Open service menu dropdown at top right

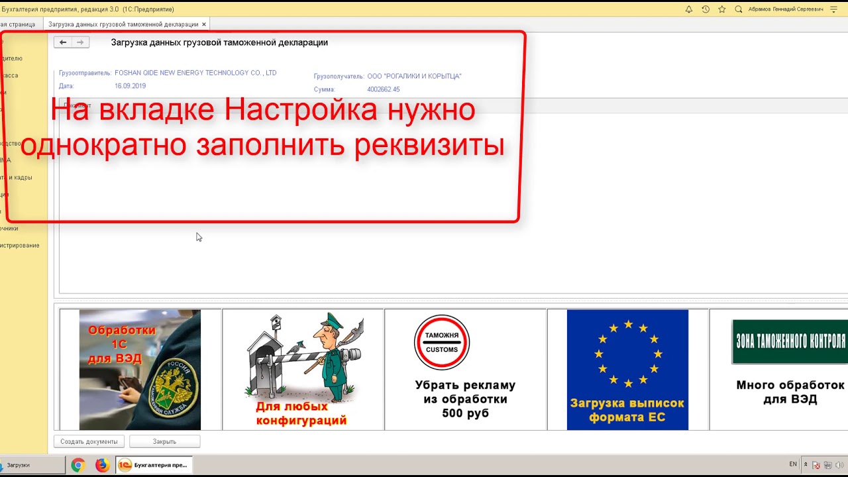click(833, 9)
